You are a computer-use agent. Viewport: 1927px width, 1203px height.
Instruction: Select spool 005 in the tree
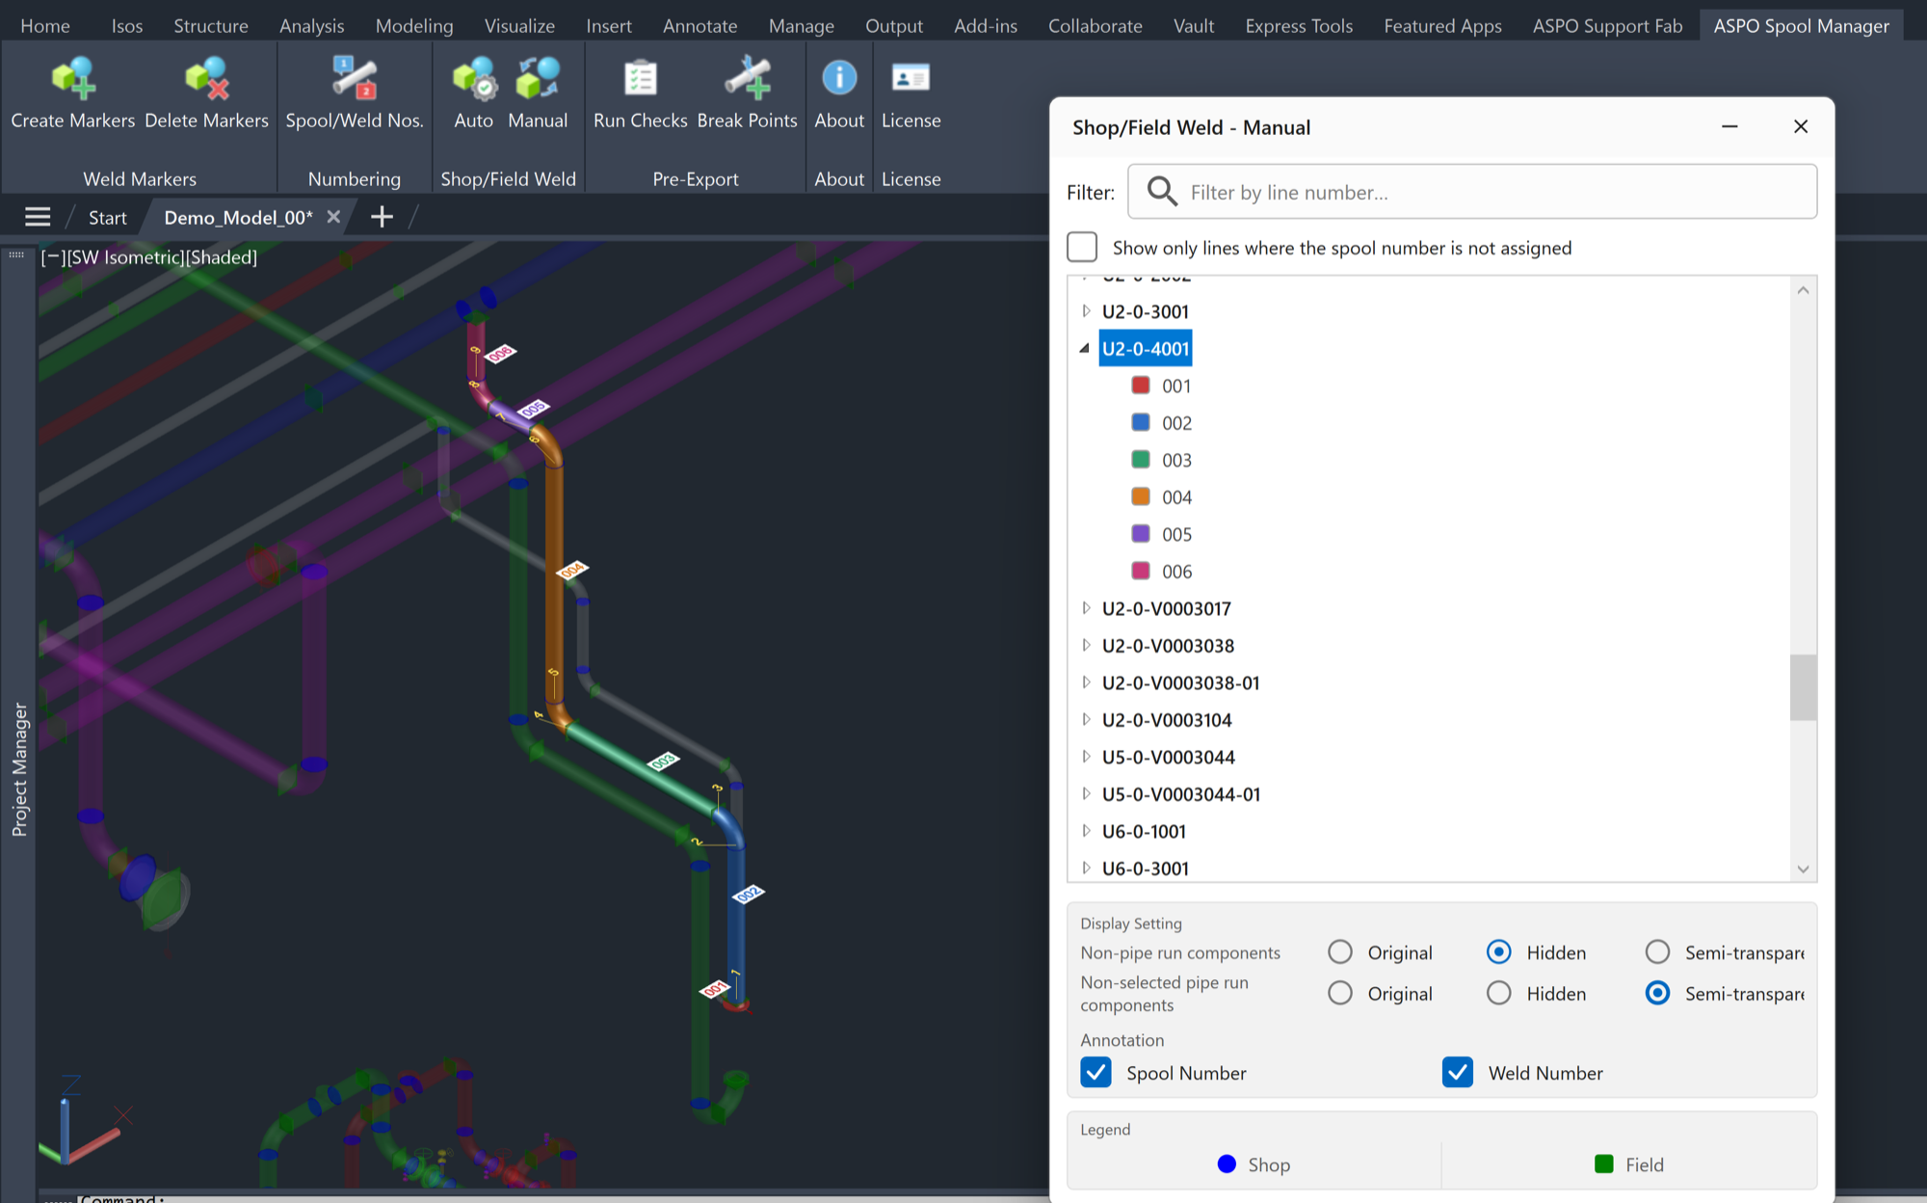1176,534
